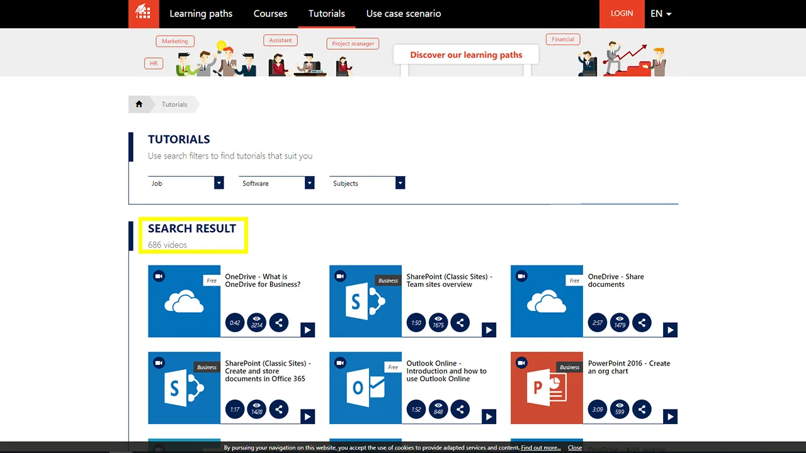Open OneDrive Share documents thumbnail
The height and width of the screenshot is (453, 806).
coord(547,301)
